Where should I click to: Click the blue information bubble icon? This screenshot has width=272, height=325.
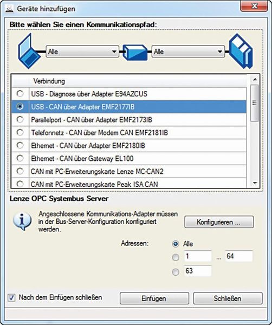[x=22, y=222]
